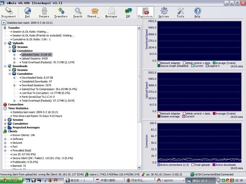
Task: Collapse the Uploads Cumulative node
Action: (9, 51)
